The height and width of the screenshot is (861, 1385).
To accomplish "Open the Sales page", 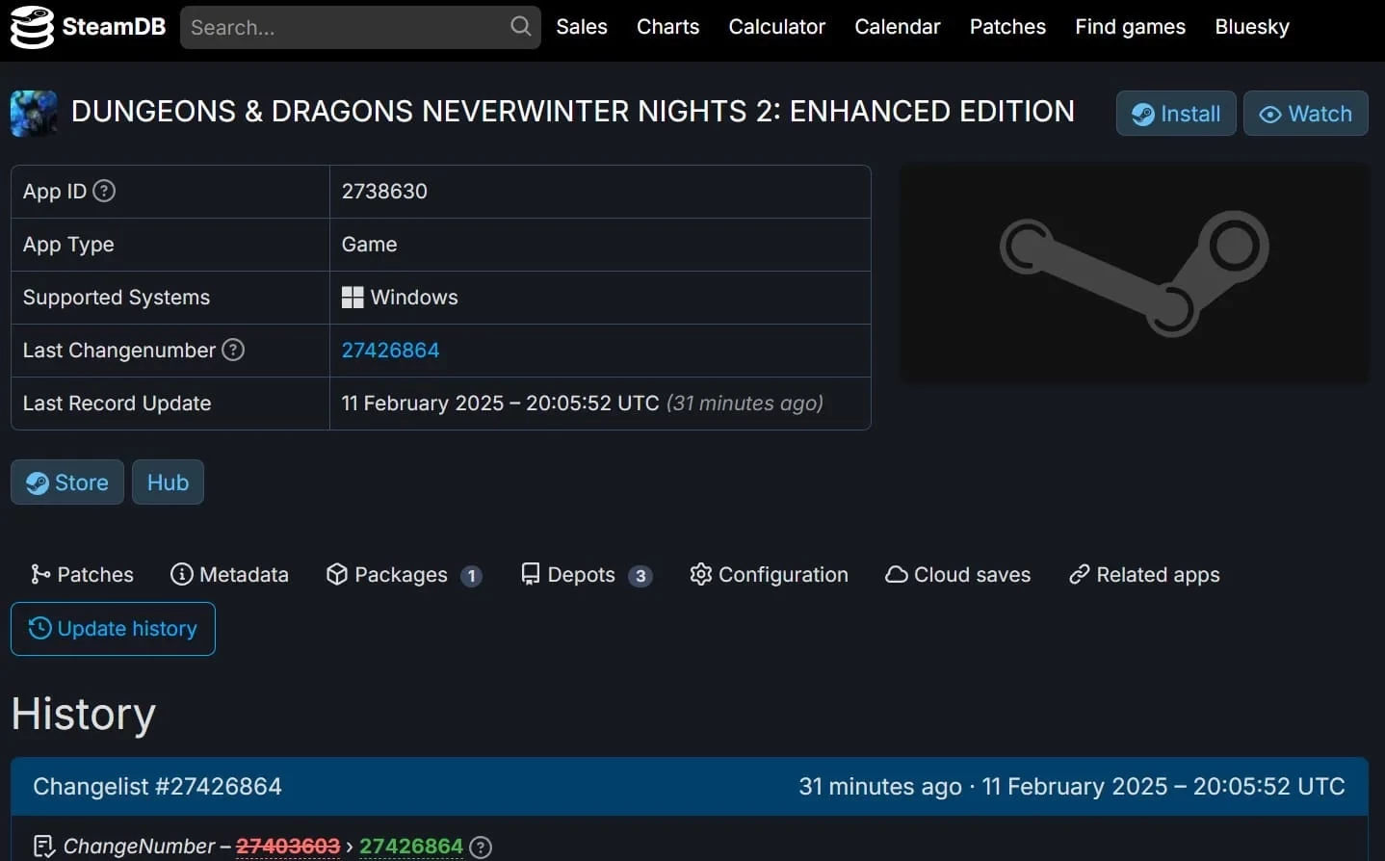I will (x=582, y=27).
